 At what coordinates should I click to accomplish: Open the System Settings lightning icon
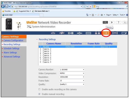(x=62, y=33)
